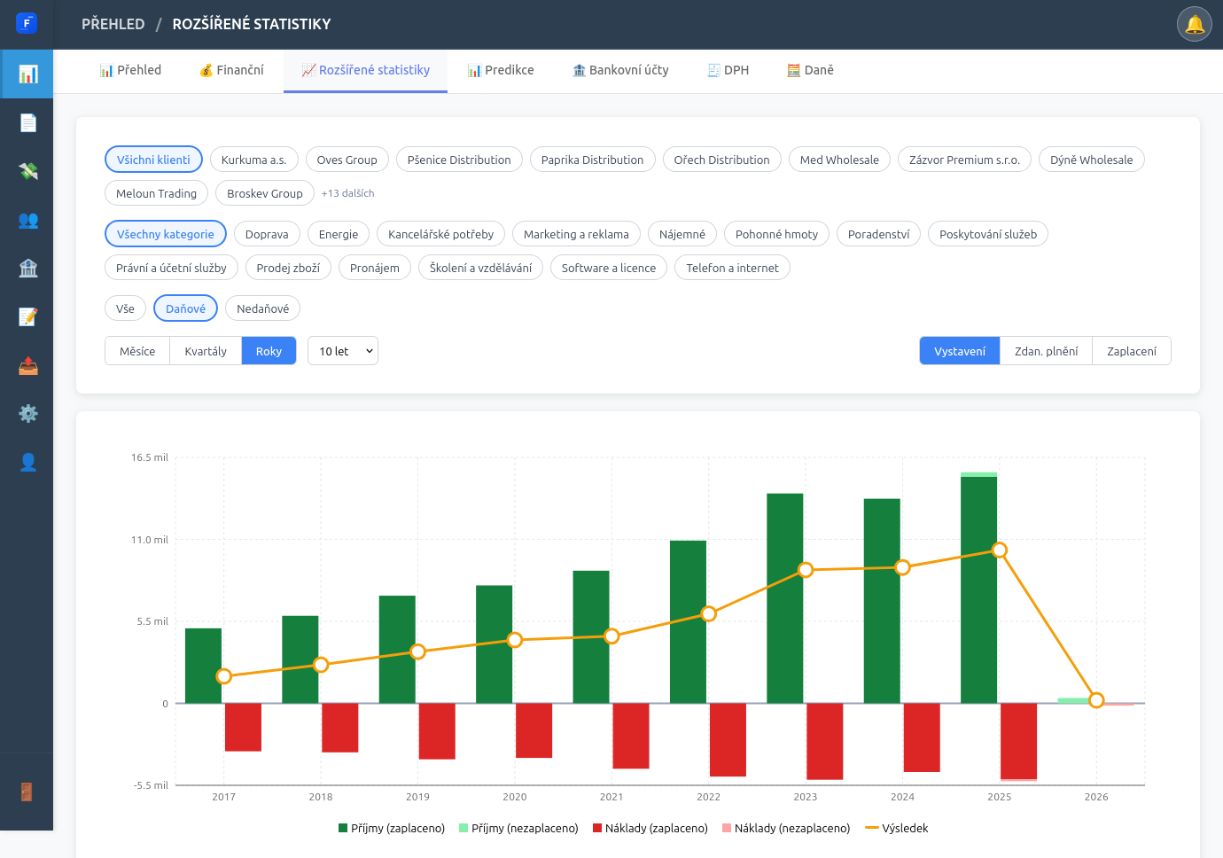Open the money icon in sidebar

[x=27, y=171]
